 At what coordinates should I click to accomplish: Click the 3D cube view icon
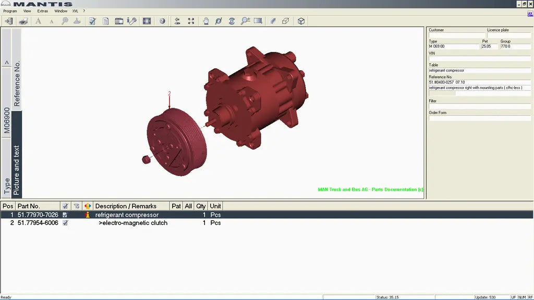point(301,21)
